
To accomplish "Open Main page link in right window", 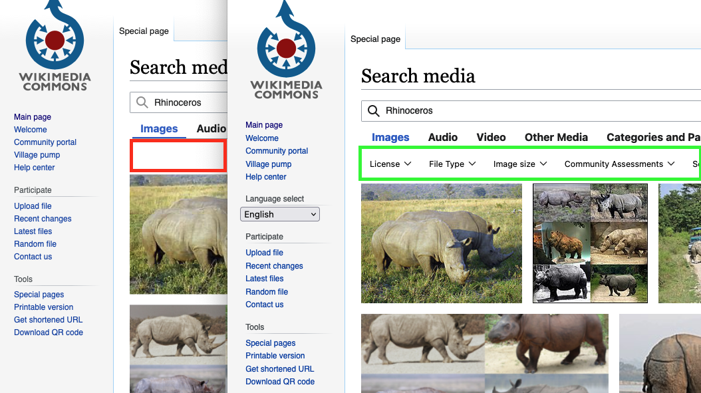I will click(x=264, y=125).
